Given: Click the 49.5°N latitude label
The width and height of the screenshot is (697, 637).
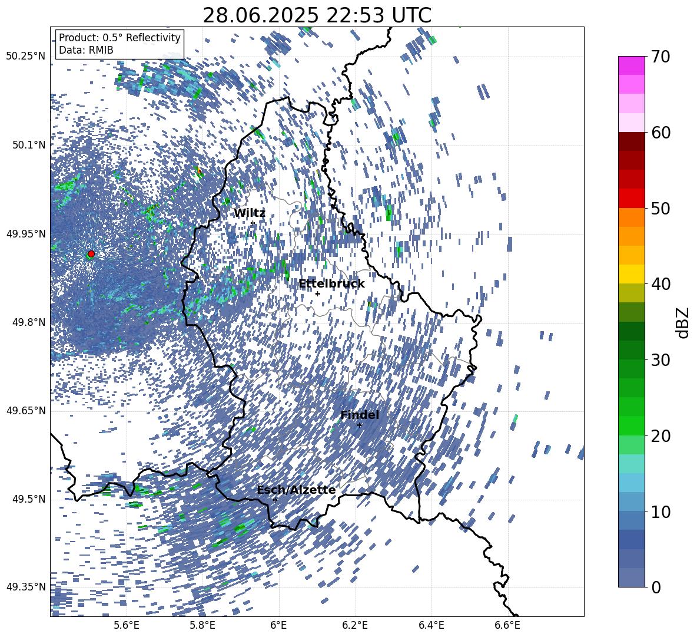Looking at the screenshot, I should [28, 499].
